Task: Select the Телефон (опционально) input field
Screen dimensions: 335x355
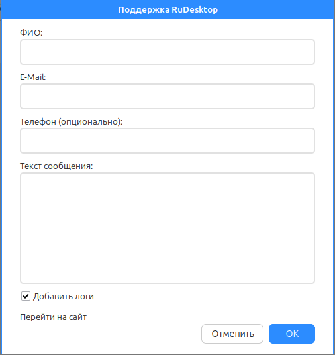Action: pos(167,141)
